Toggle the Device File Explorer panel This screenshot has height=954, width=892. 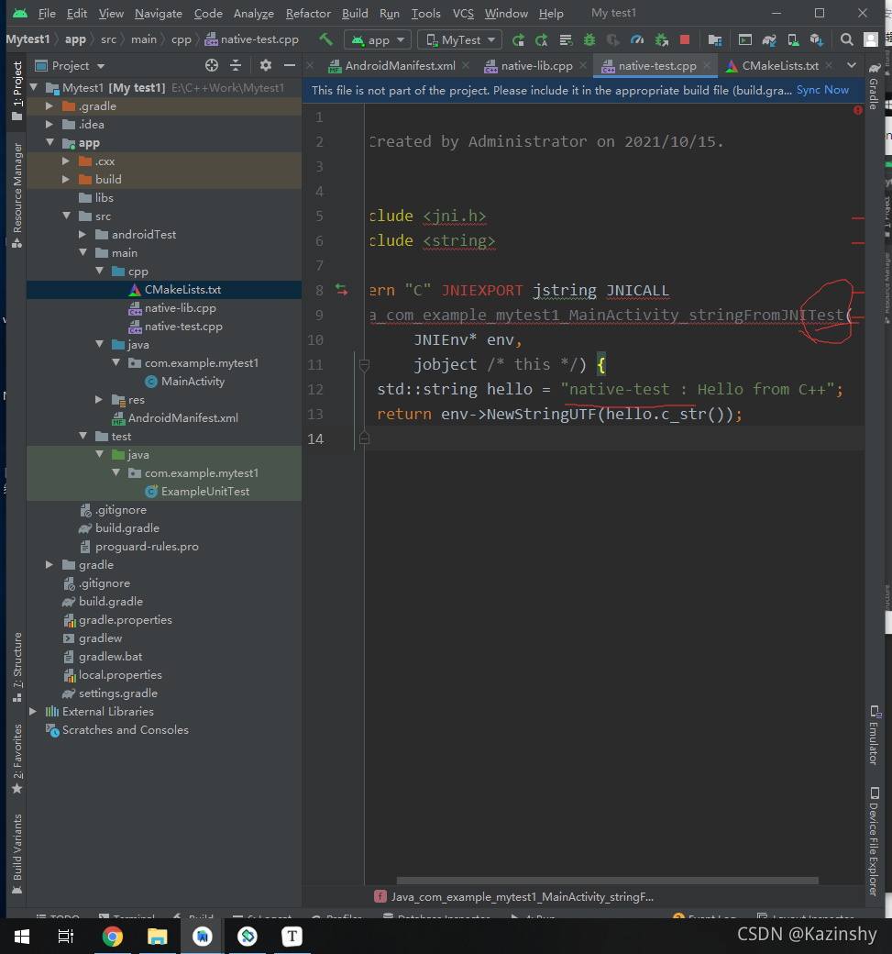(x=875, y=841)
